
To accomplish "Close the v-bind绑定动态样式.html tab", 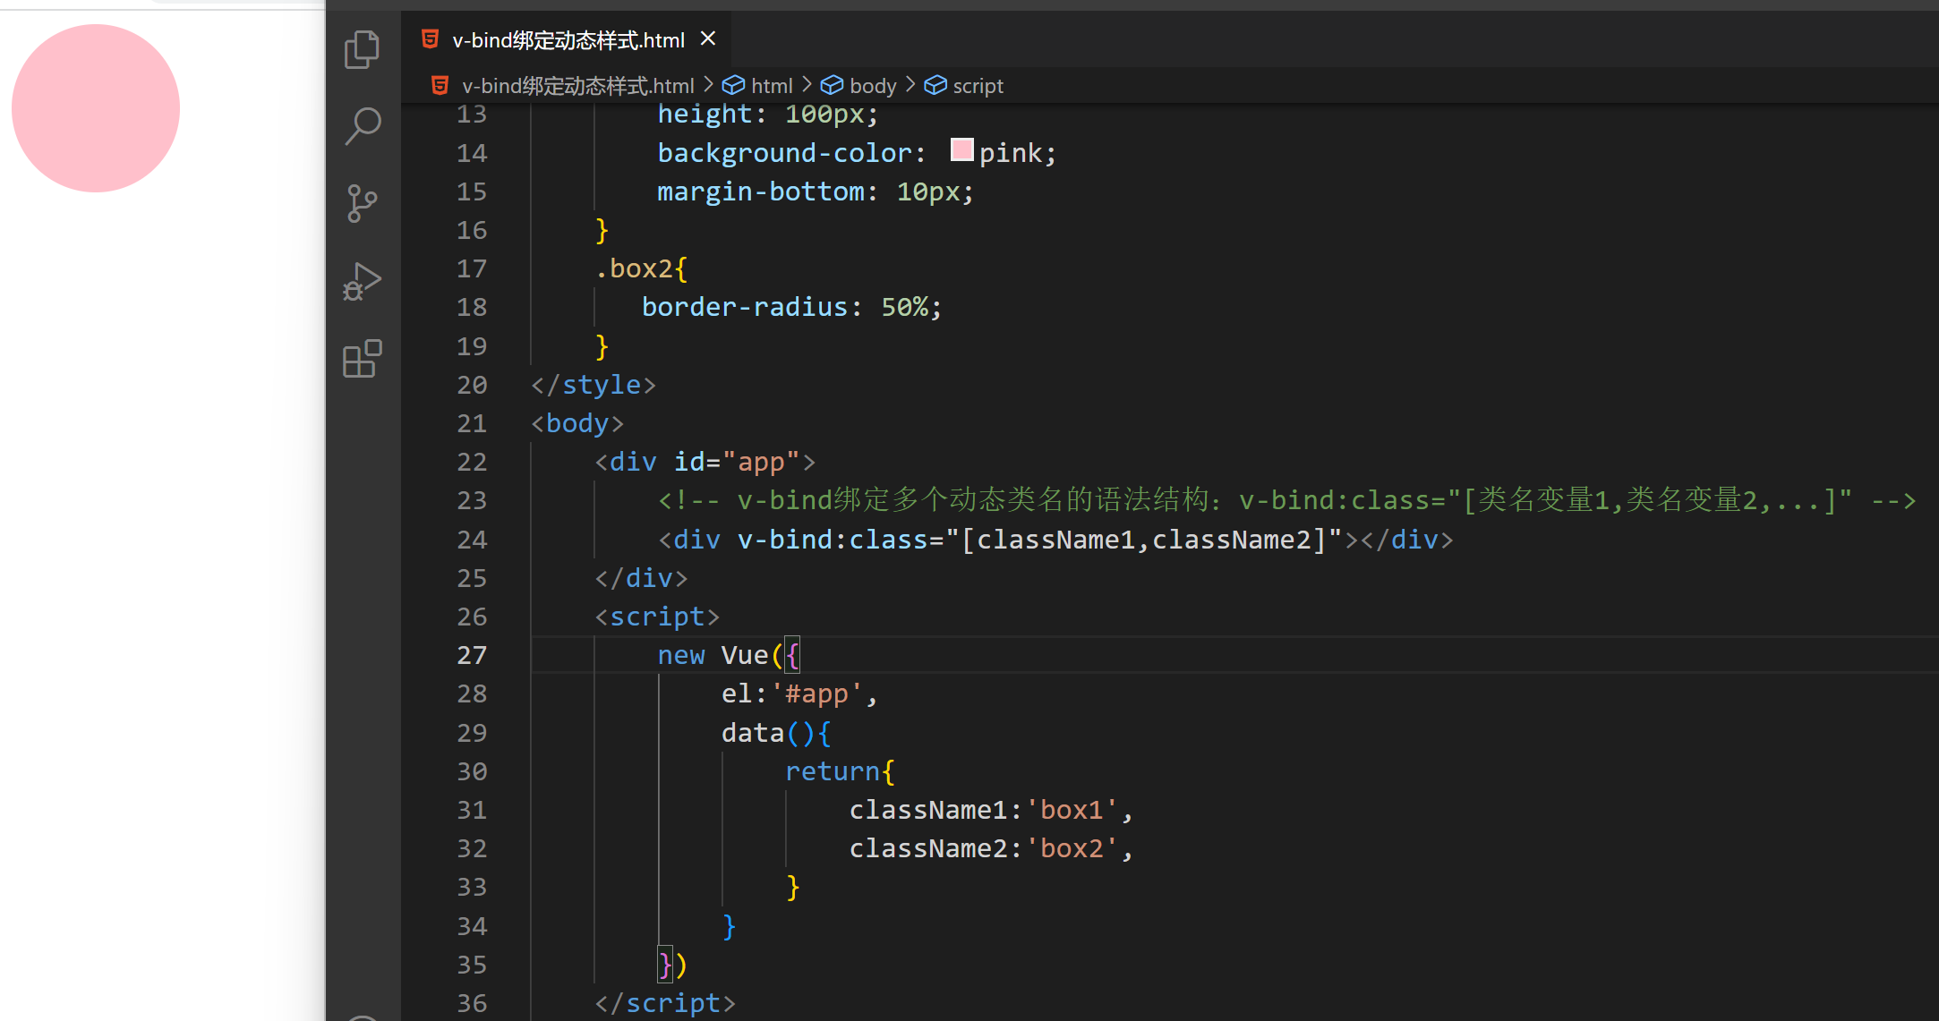I will point(708,38).
